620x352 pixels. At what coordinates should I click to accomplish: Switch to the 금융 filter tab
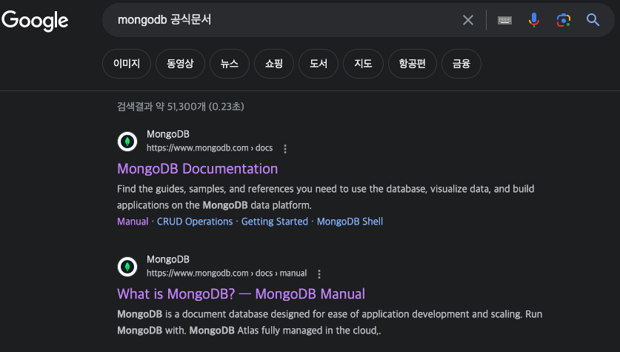pyautogui.click(x=461, y=64)
